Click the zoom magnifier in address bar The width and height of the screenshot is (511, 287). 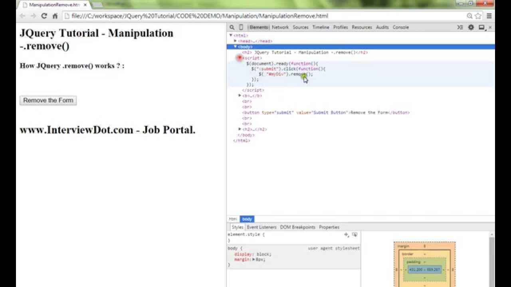[x=469, y=16]
